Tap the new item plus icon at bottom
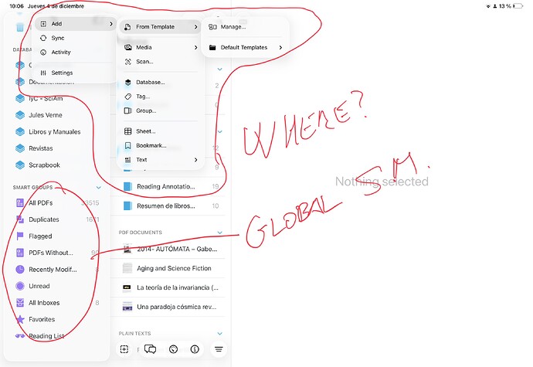The height and width of the screenshot is (367, 533). pos(124,349)
